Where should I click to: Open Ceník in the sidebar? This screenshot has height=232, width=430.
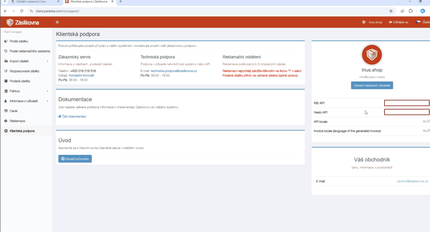click(x=14, y=111)
